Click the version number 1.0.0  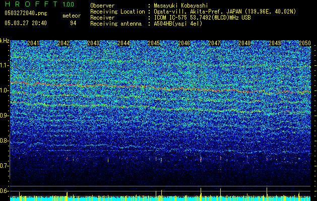click(68, 4)
